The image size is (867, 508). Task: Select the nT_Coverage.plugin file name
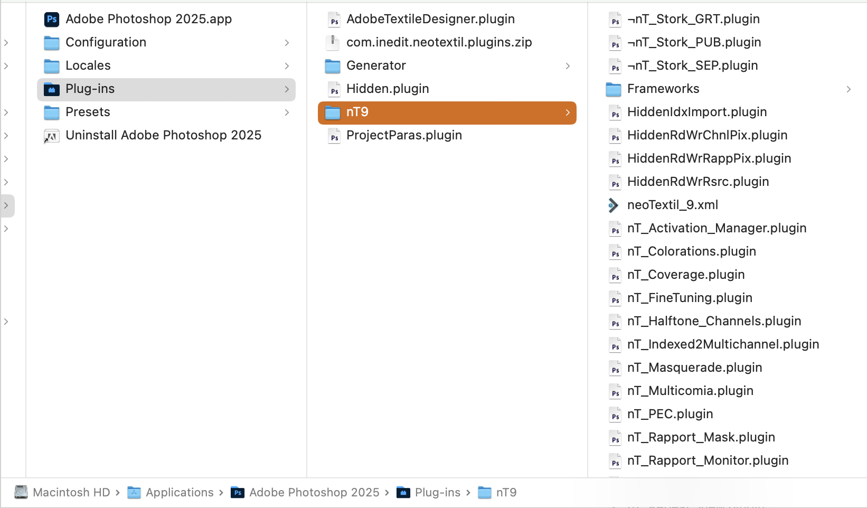pos(686,275)
